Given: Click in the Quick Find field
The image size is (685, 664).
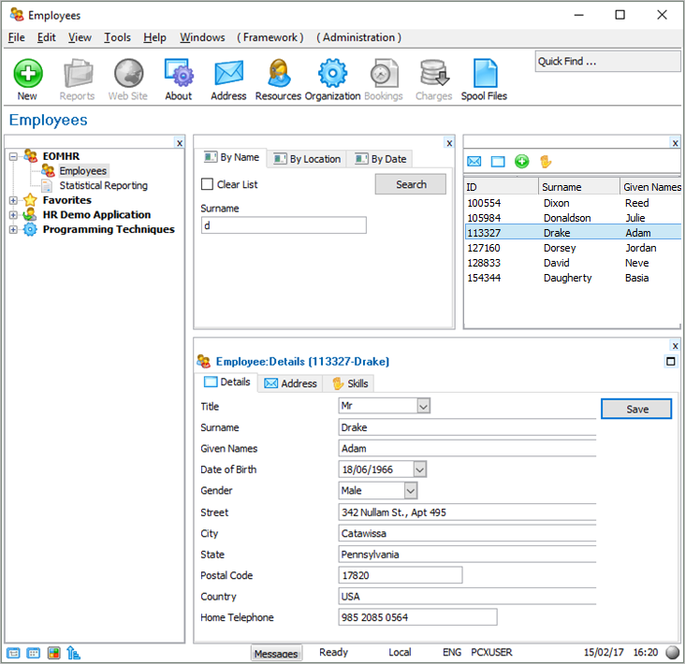Looking at the screenshot, I should coord(606,62).
